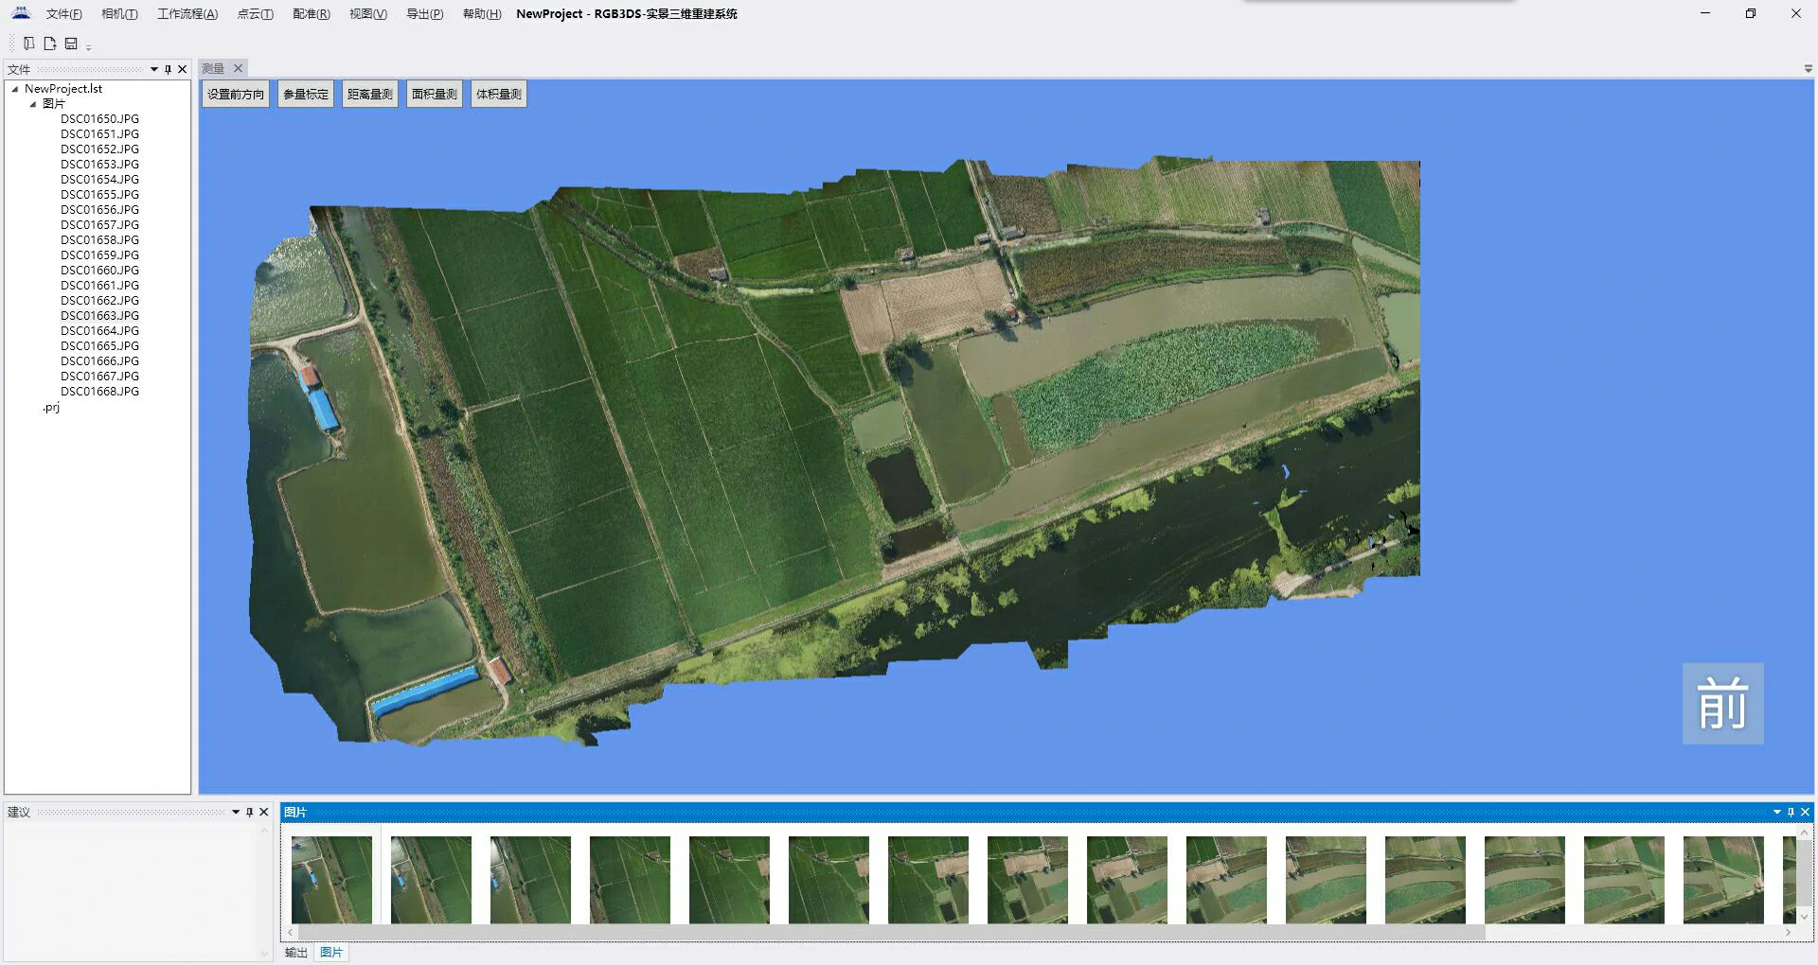Select DSC01660.JPG in the file tree
This screenshot has width=1818, height=965.
(99, 271)
